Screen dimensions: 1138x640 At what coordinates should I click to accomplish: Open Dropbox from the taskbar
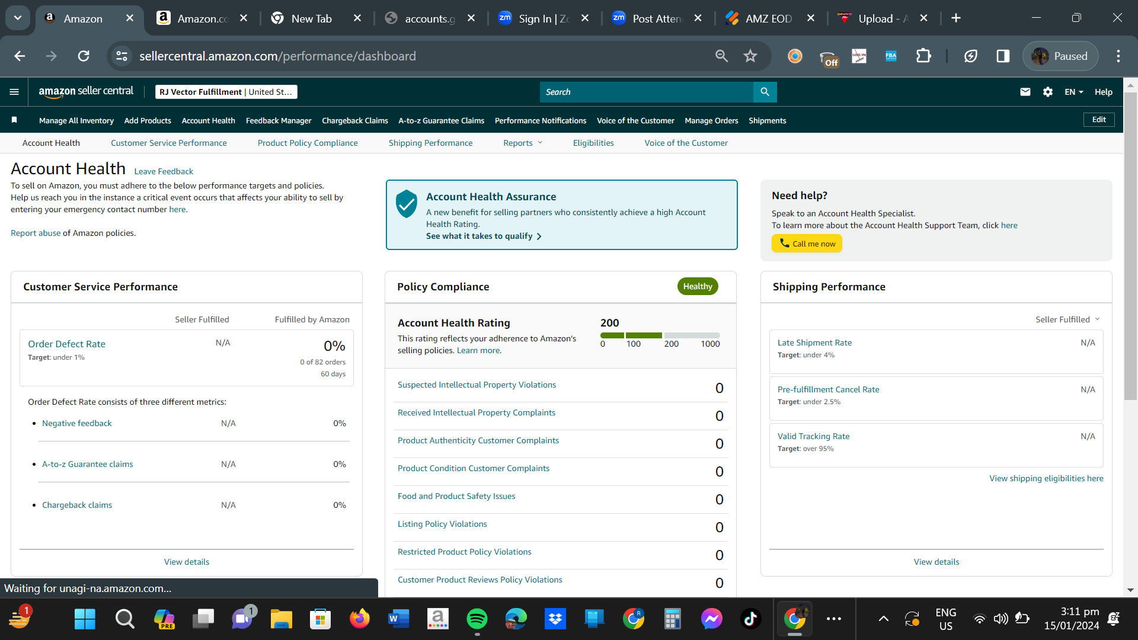pos(555,619)
